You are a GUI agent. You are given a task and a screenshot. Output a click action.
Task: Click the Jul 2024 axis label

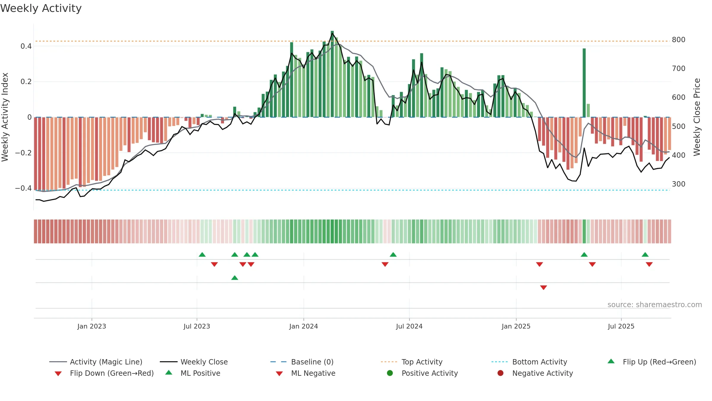(409, 326)
